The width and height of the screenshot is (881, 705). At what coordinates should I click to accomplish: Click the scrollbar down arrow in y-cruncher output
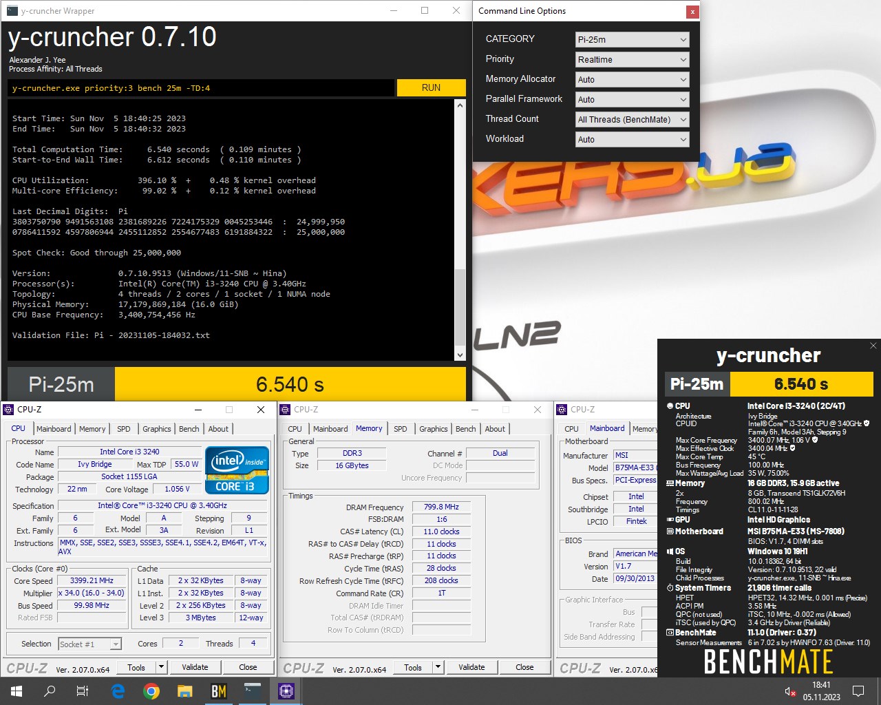pos(460,355)
